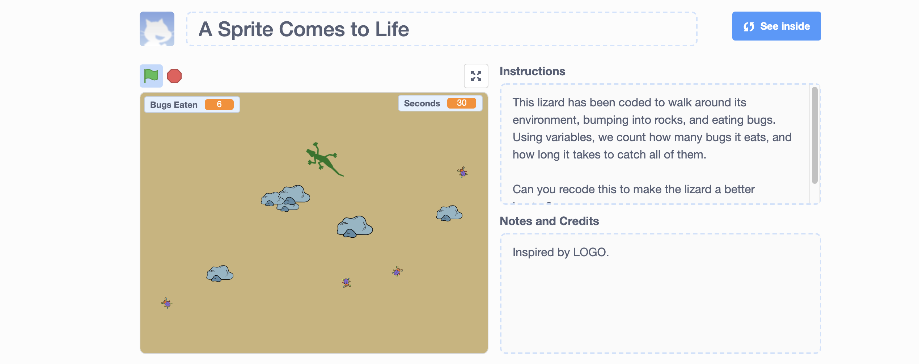The width and height of the screenshot is (919, 364).
Task: Click the orange Seconds value 30
Action: (x=461, y=103)
